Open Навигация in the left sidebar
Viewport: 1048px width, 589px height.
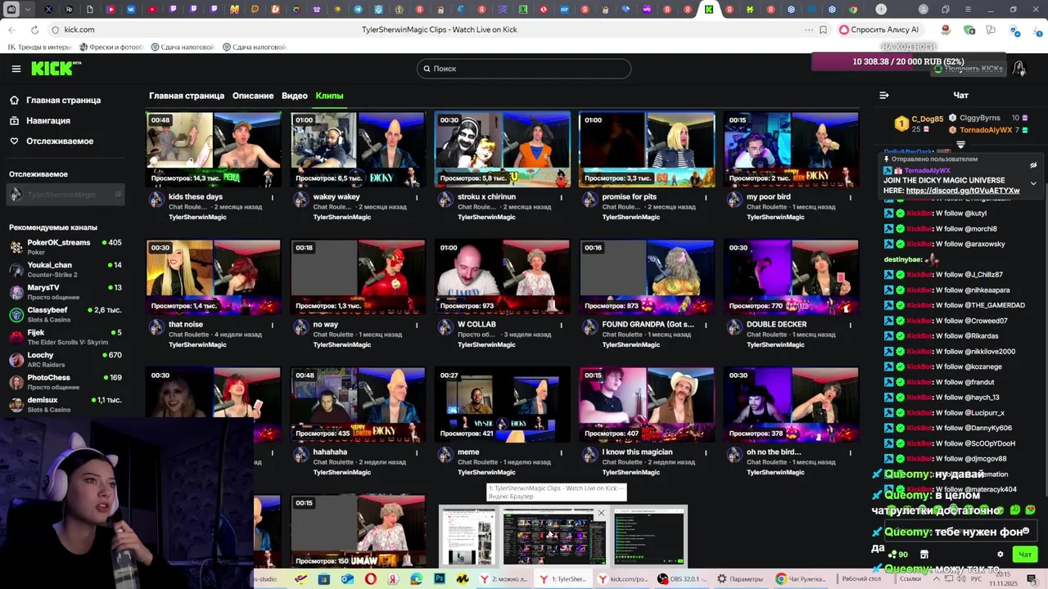coord(40,120)
